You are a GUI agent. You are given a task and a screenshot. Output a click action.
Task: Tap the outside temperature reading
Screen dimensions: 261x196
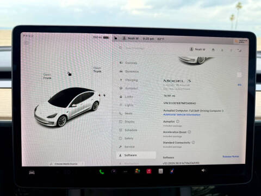(x=160, y=39)
